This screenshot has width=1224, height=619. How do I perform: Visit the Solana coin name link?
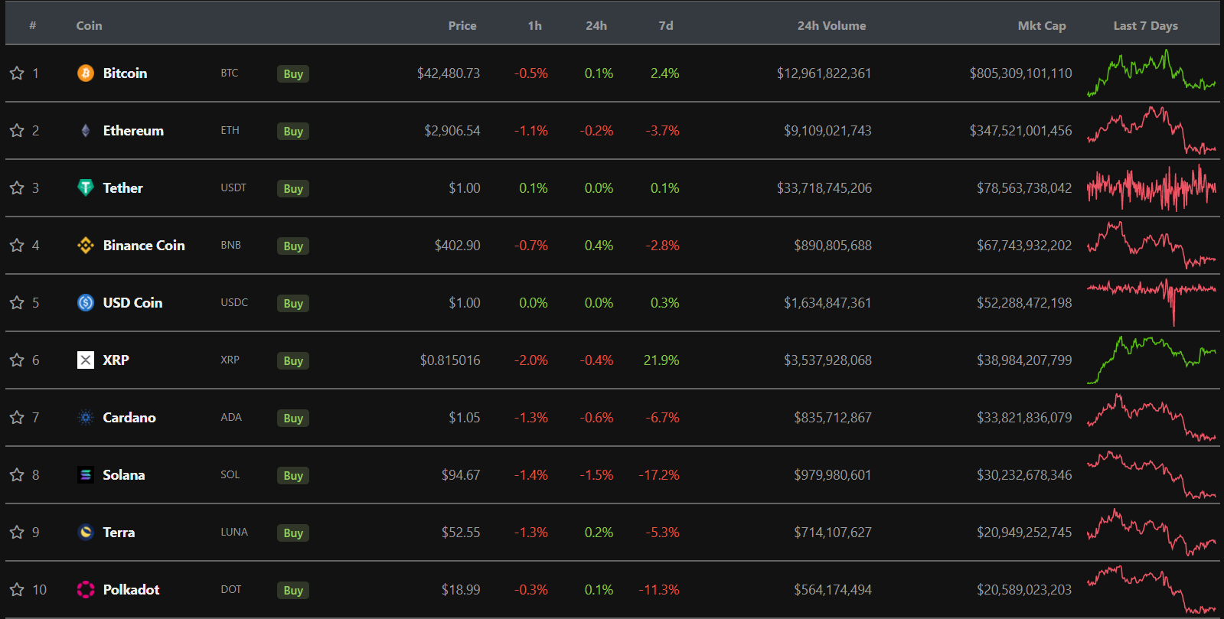tap(124, 474)
